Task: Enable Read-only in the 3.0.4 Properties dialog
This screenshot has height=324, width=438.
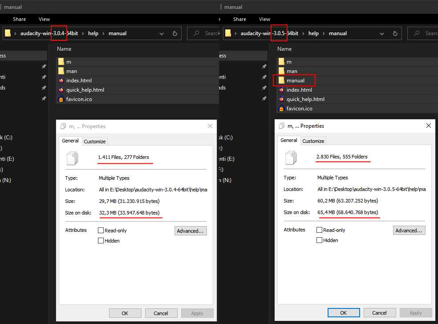Action: [x=101, y=231]
